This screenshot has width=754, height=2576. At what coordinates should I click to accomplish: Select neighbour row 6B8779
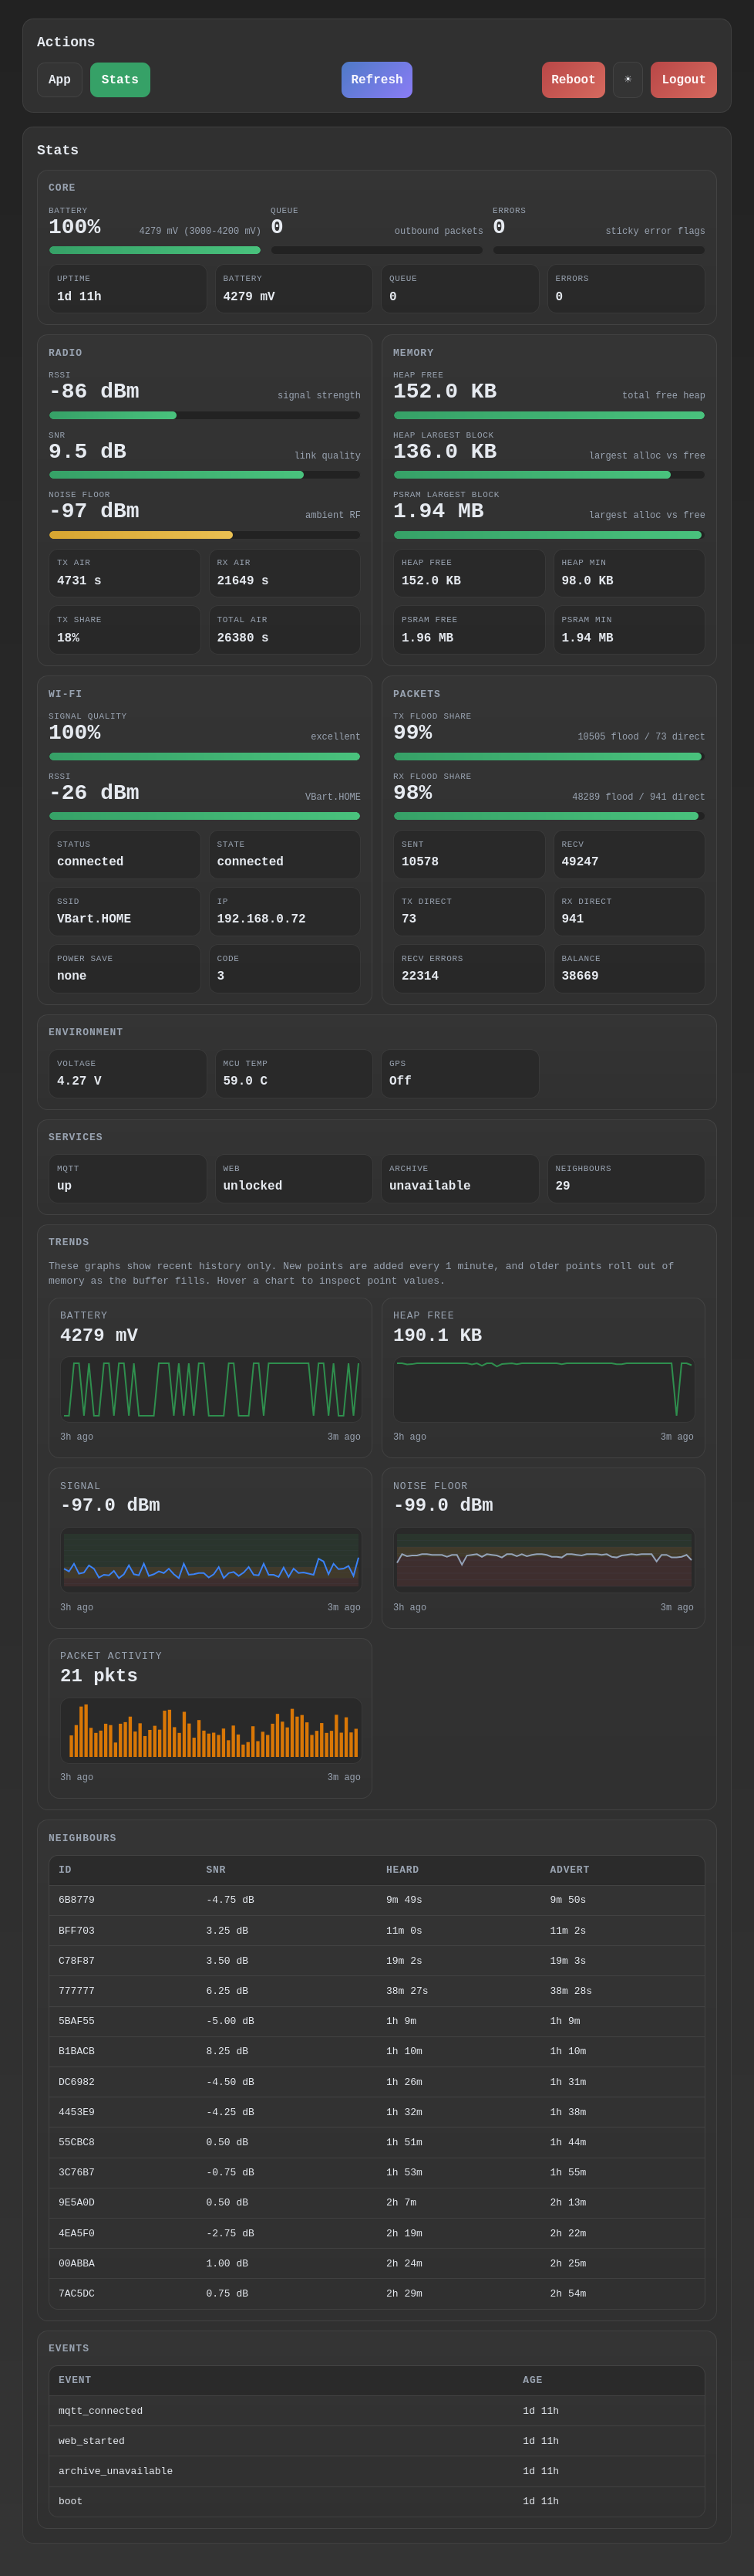(376, 1901)
